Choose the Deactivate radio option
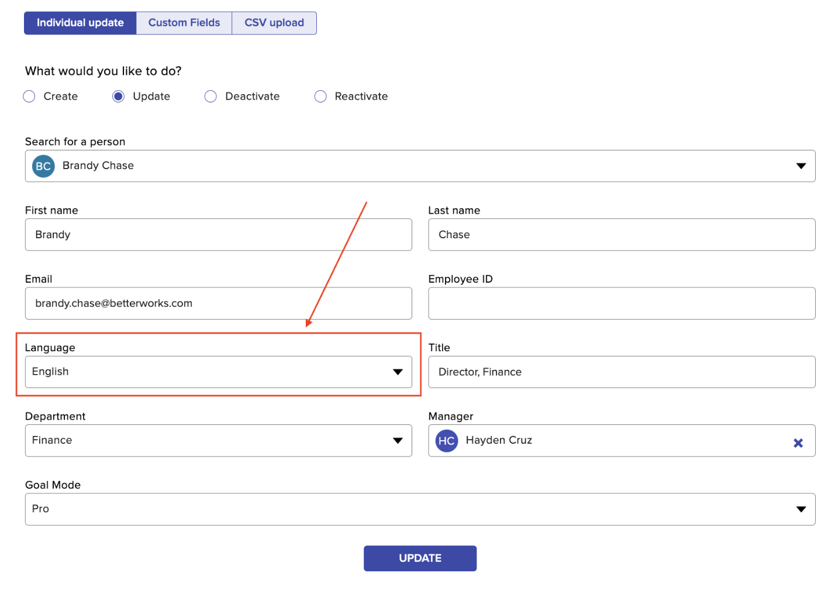Image resolution: width=835 pixels, height=590 pixels. (x=211, y=97)
